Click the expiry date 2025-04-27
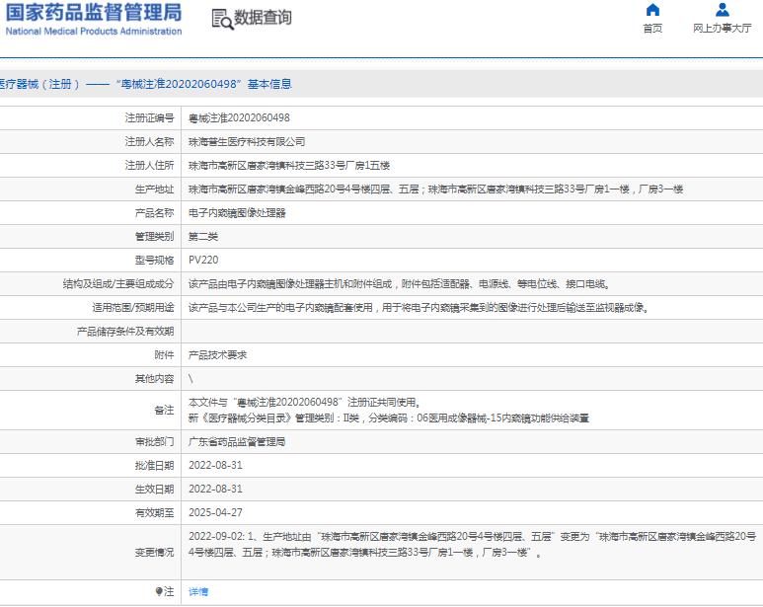763x607 pixels. tap(215, 512)
